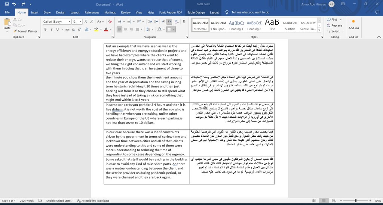Toggle show paragraph marks
Screen dimensions: 383x205
click(x=184, y=22)
